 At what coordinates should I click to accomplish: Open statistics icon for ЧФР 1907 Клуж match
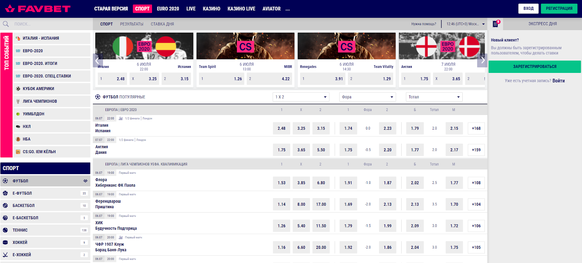tap(120, 238)
